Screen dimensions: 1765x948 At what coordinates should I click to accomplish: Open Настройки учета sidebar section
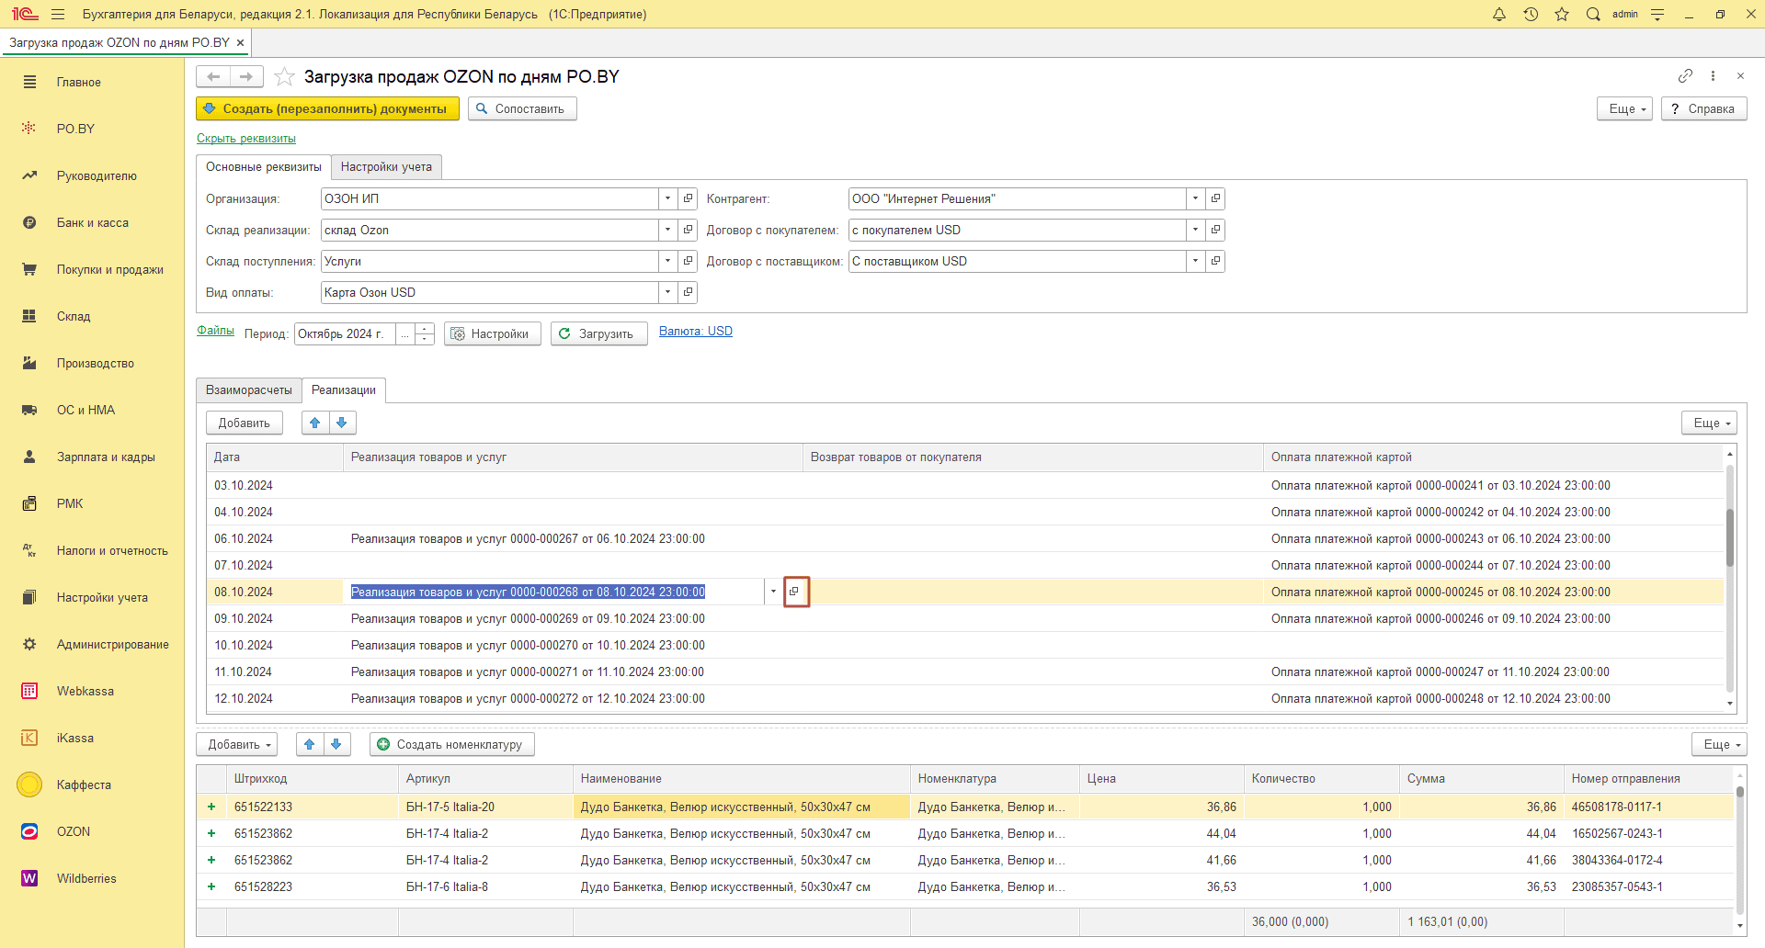click(102, 597)
